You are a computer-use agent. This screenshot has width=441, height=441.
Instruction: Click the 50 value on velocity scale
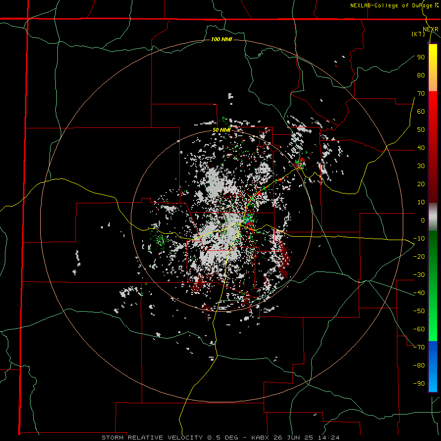point(421,130)
